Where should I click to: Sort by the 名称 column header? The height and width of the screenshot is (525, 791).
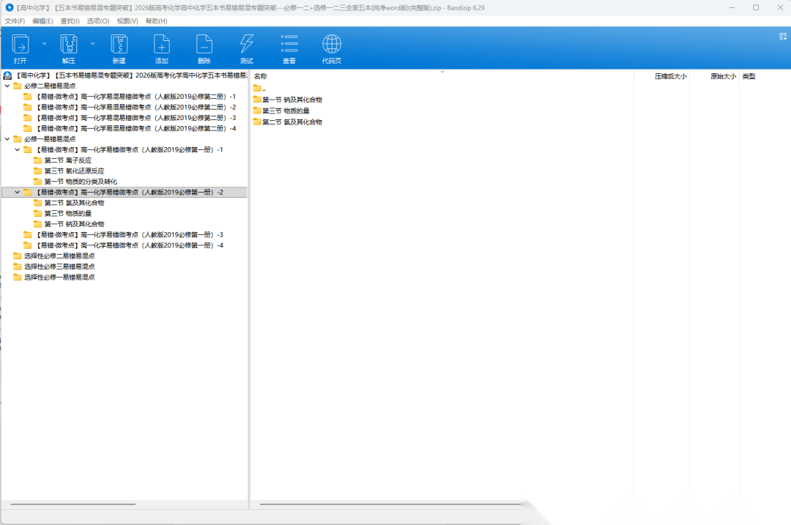261,76
